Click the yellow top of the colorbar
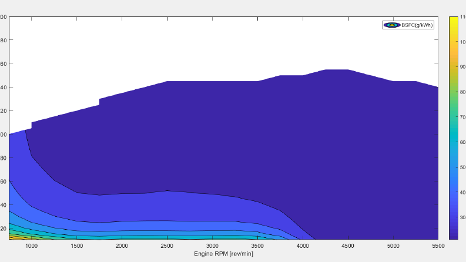Screen dimensions: 466x262 pos(454,21)
